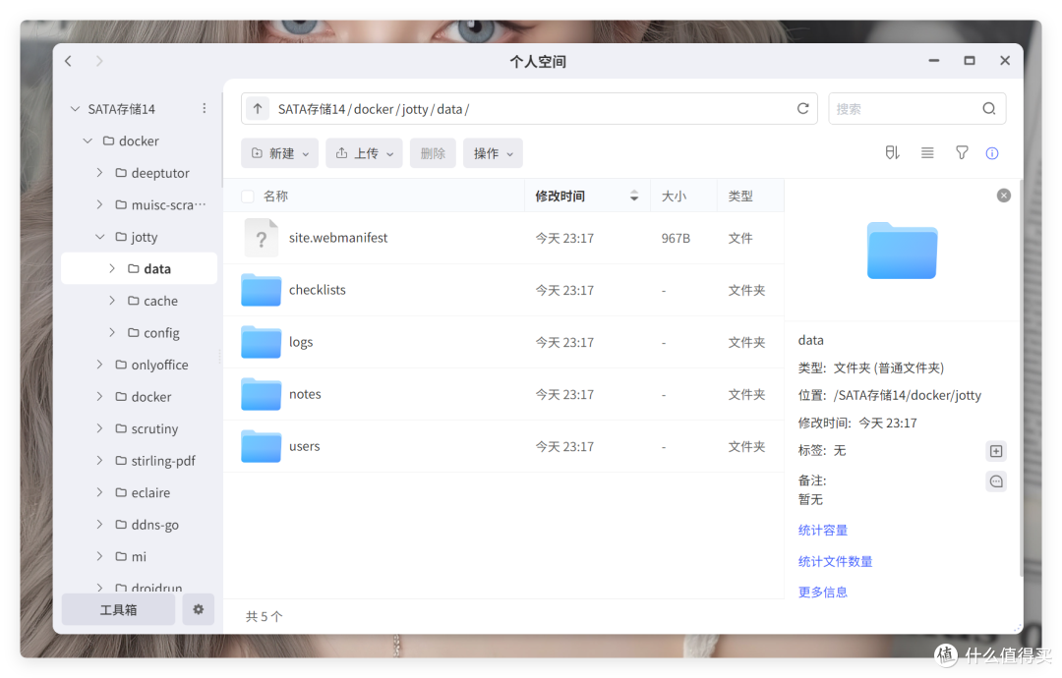The height and width of the screenshot is (678, 1062).
Task: Click the notes folder icon
Action: click(x=261, y=394)
